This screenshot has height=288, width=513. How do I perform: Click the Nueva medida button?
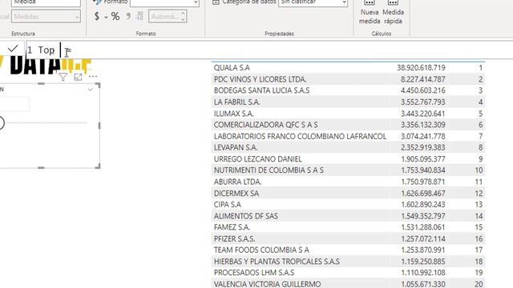click(370, 13)
